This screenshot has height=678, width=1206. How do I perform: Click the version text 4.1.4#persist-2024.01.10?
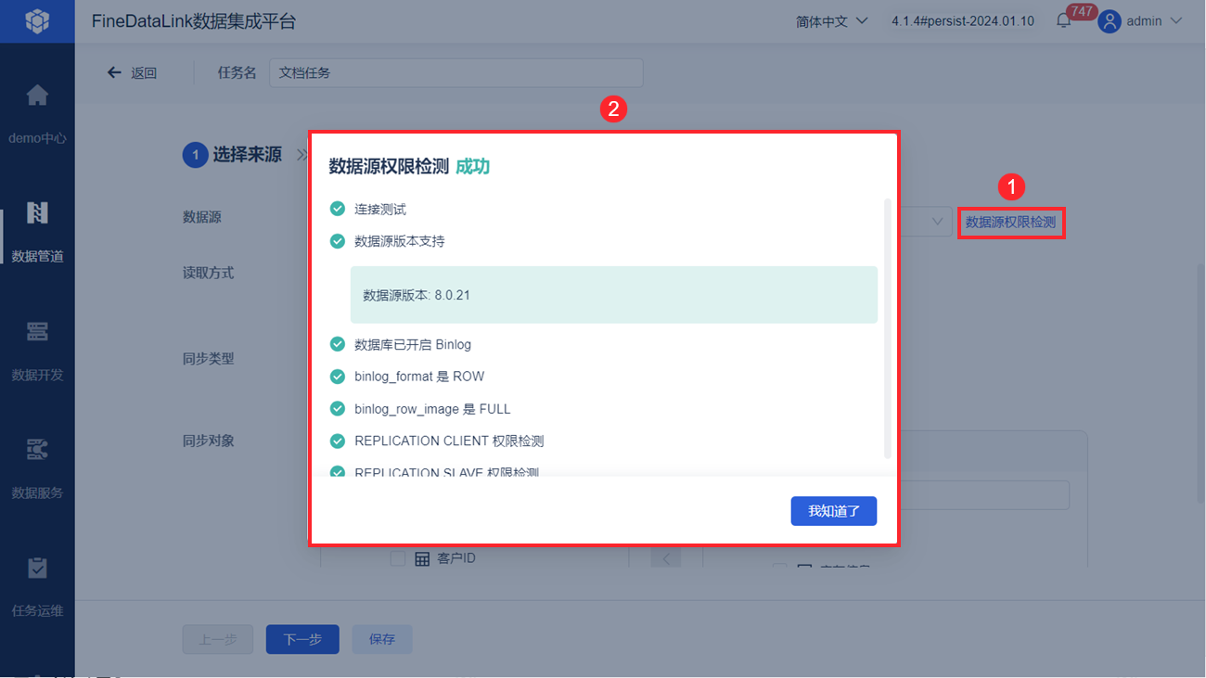click(x=963, y=20)
